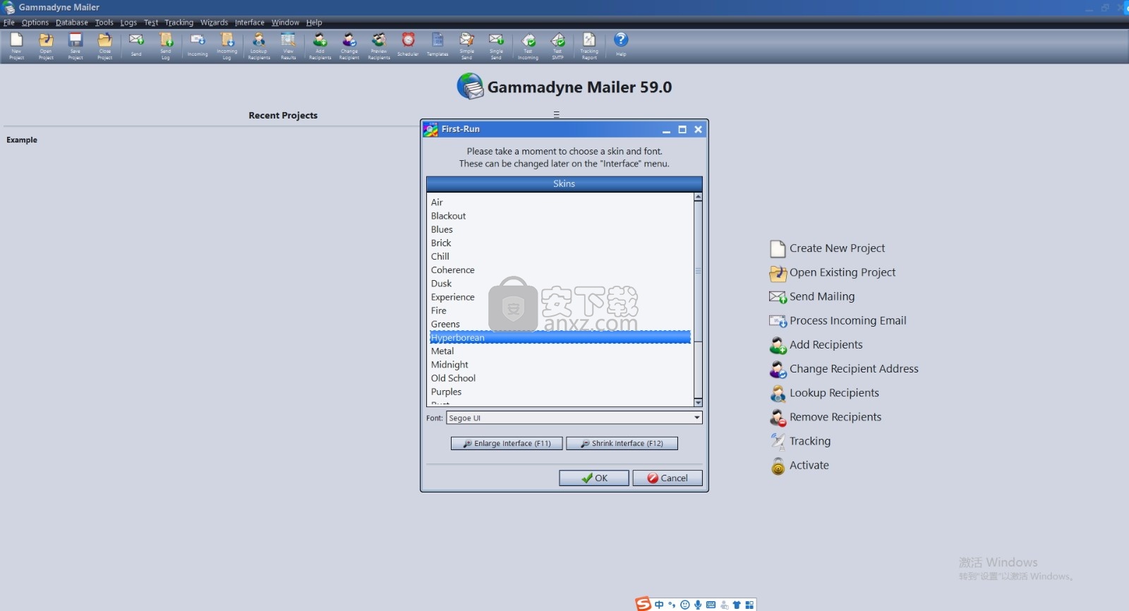The image size is (1129, 611).
Task: Select the Old School skin
Action: click(x=561, y=378)
